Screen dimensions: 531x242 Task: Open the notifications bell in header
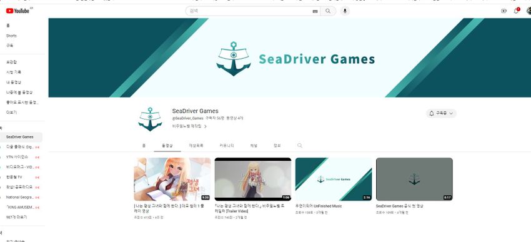click(517, 11)
